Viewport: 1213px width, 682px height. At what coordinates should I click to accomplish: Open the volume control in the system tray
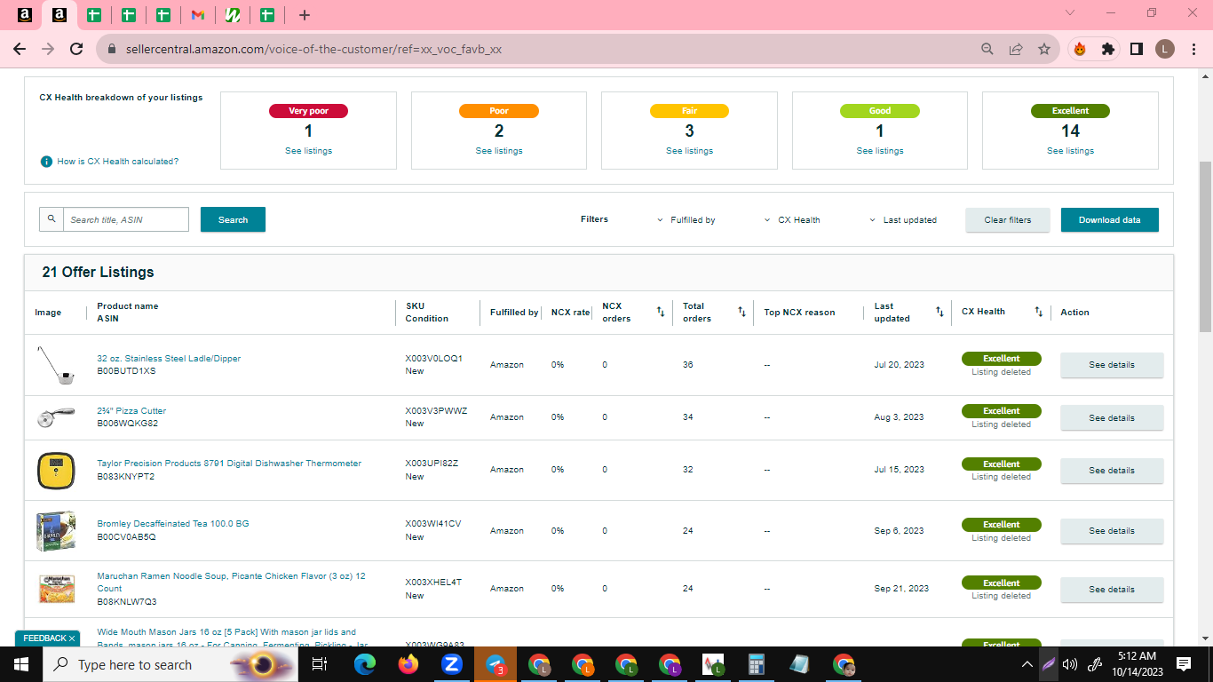pyautogui.click(x=1070, y=664)
